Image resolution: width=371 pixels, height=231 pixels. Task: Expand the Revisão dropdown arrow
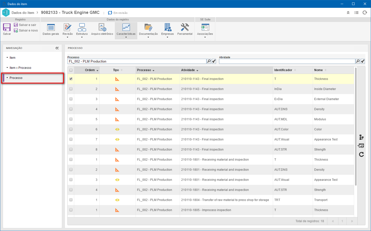point(67,37)
